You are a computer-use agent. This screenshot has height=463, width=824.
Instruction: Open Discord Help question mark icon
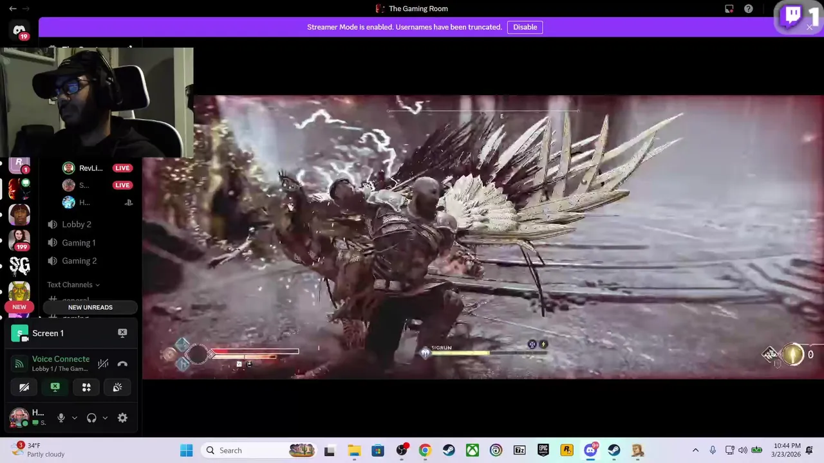[749, 9]
